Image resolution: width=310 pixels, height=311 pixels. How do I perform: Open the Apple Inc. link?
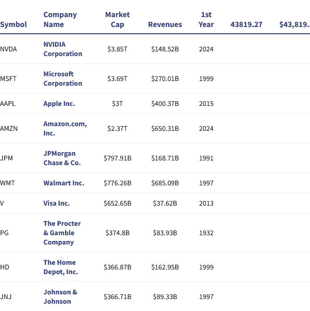point(59,103)
